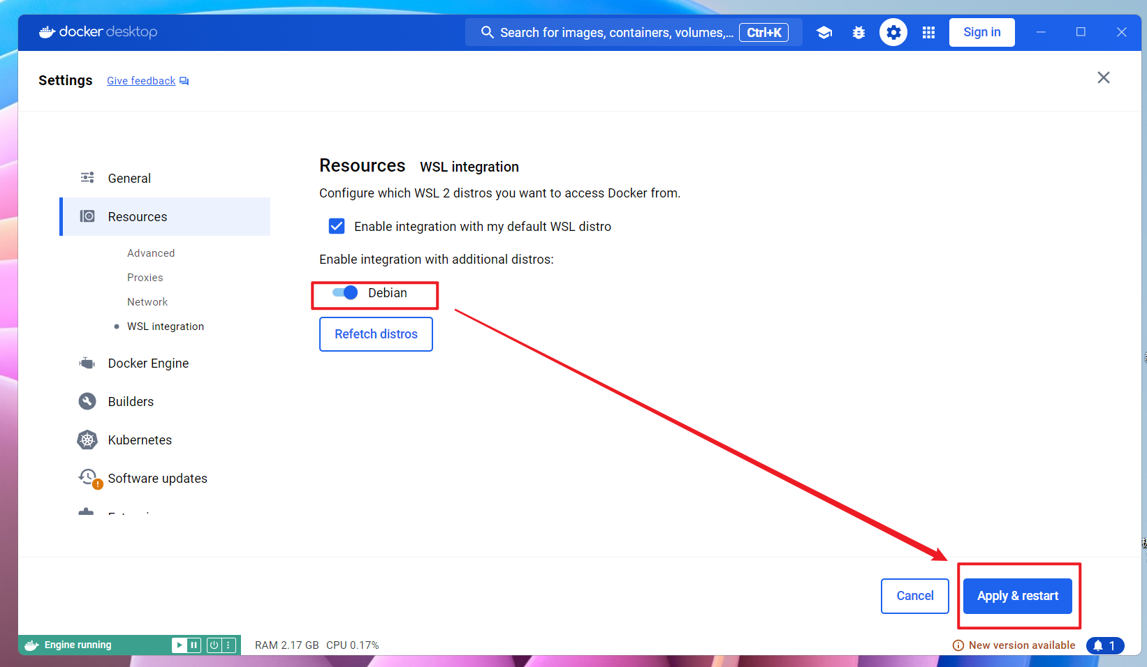Screen dimensions: 1147x667
Task: Click Cancel button
Action: (915, 596)
